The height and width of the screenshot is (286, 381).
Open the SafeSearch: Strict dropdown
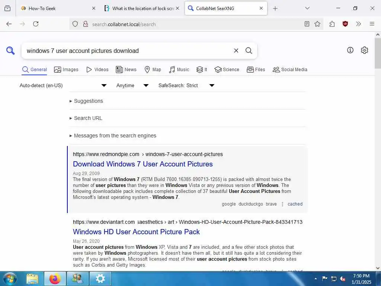click(186, 85)
